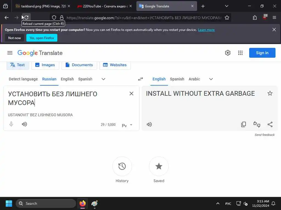Switch to Images translation mode

(x=45, y=65)
